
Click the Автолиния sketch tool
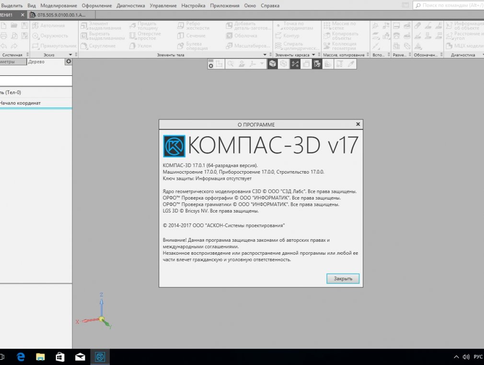(x=48, y=25)
